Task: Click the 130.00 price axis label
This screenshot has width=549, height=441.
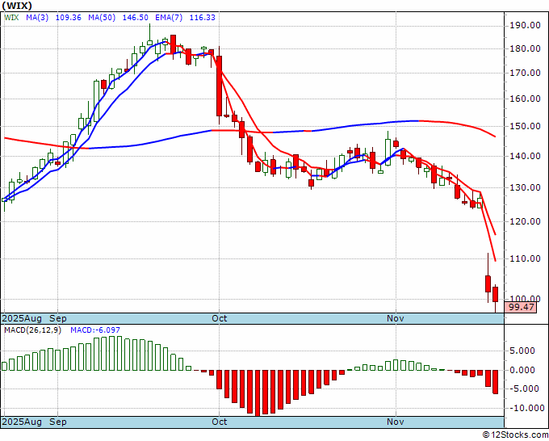Action: click(x=525, y=187)
